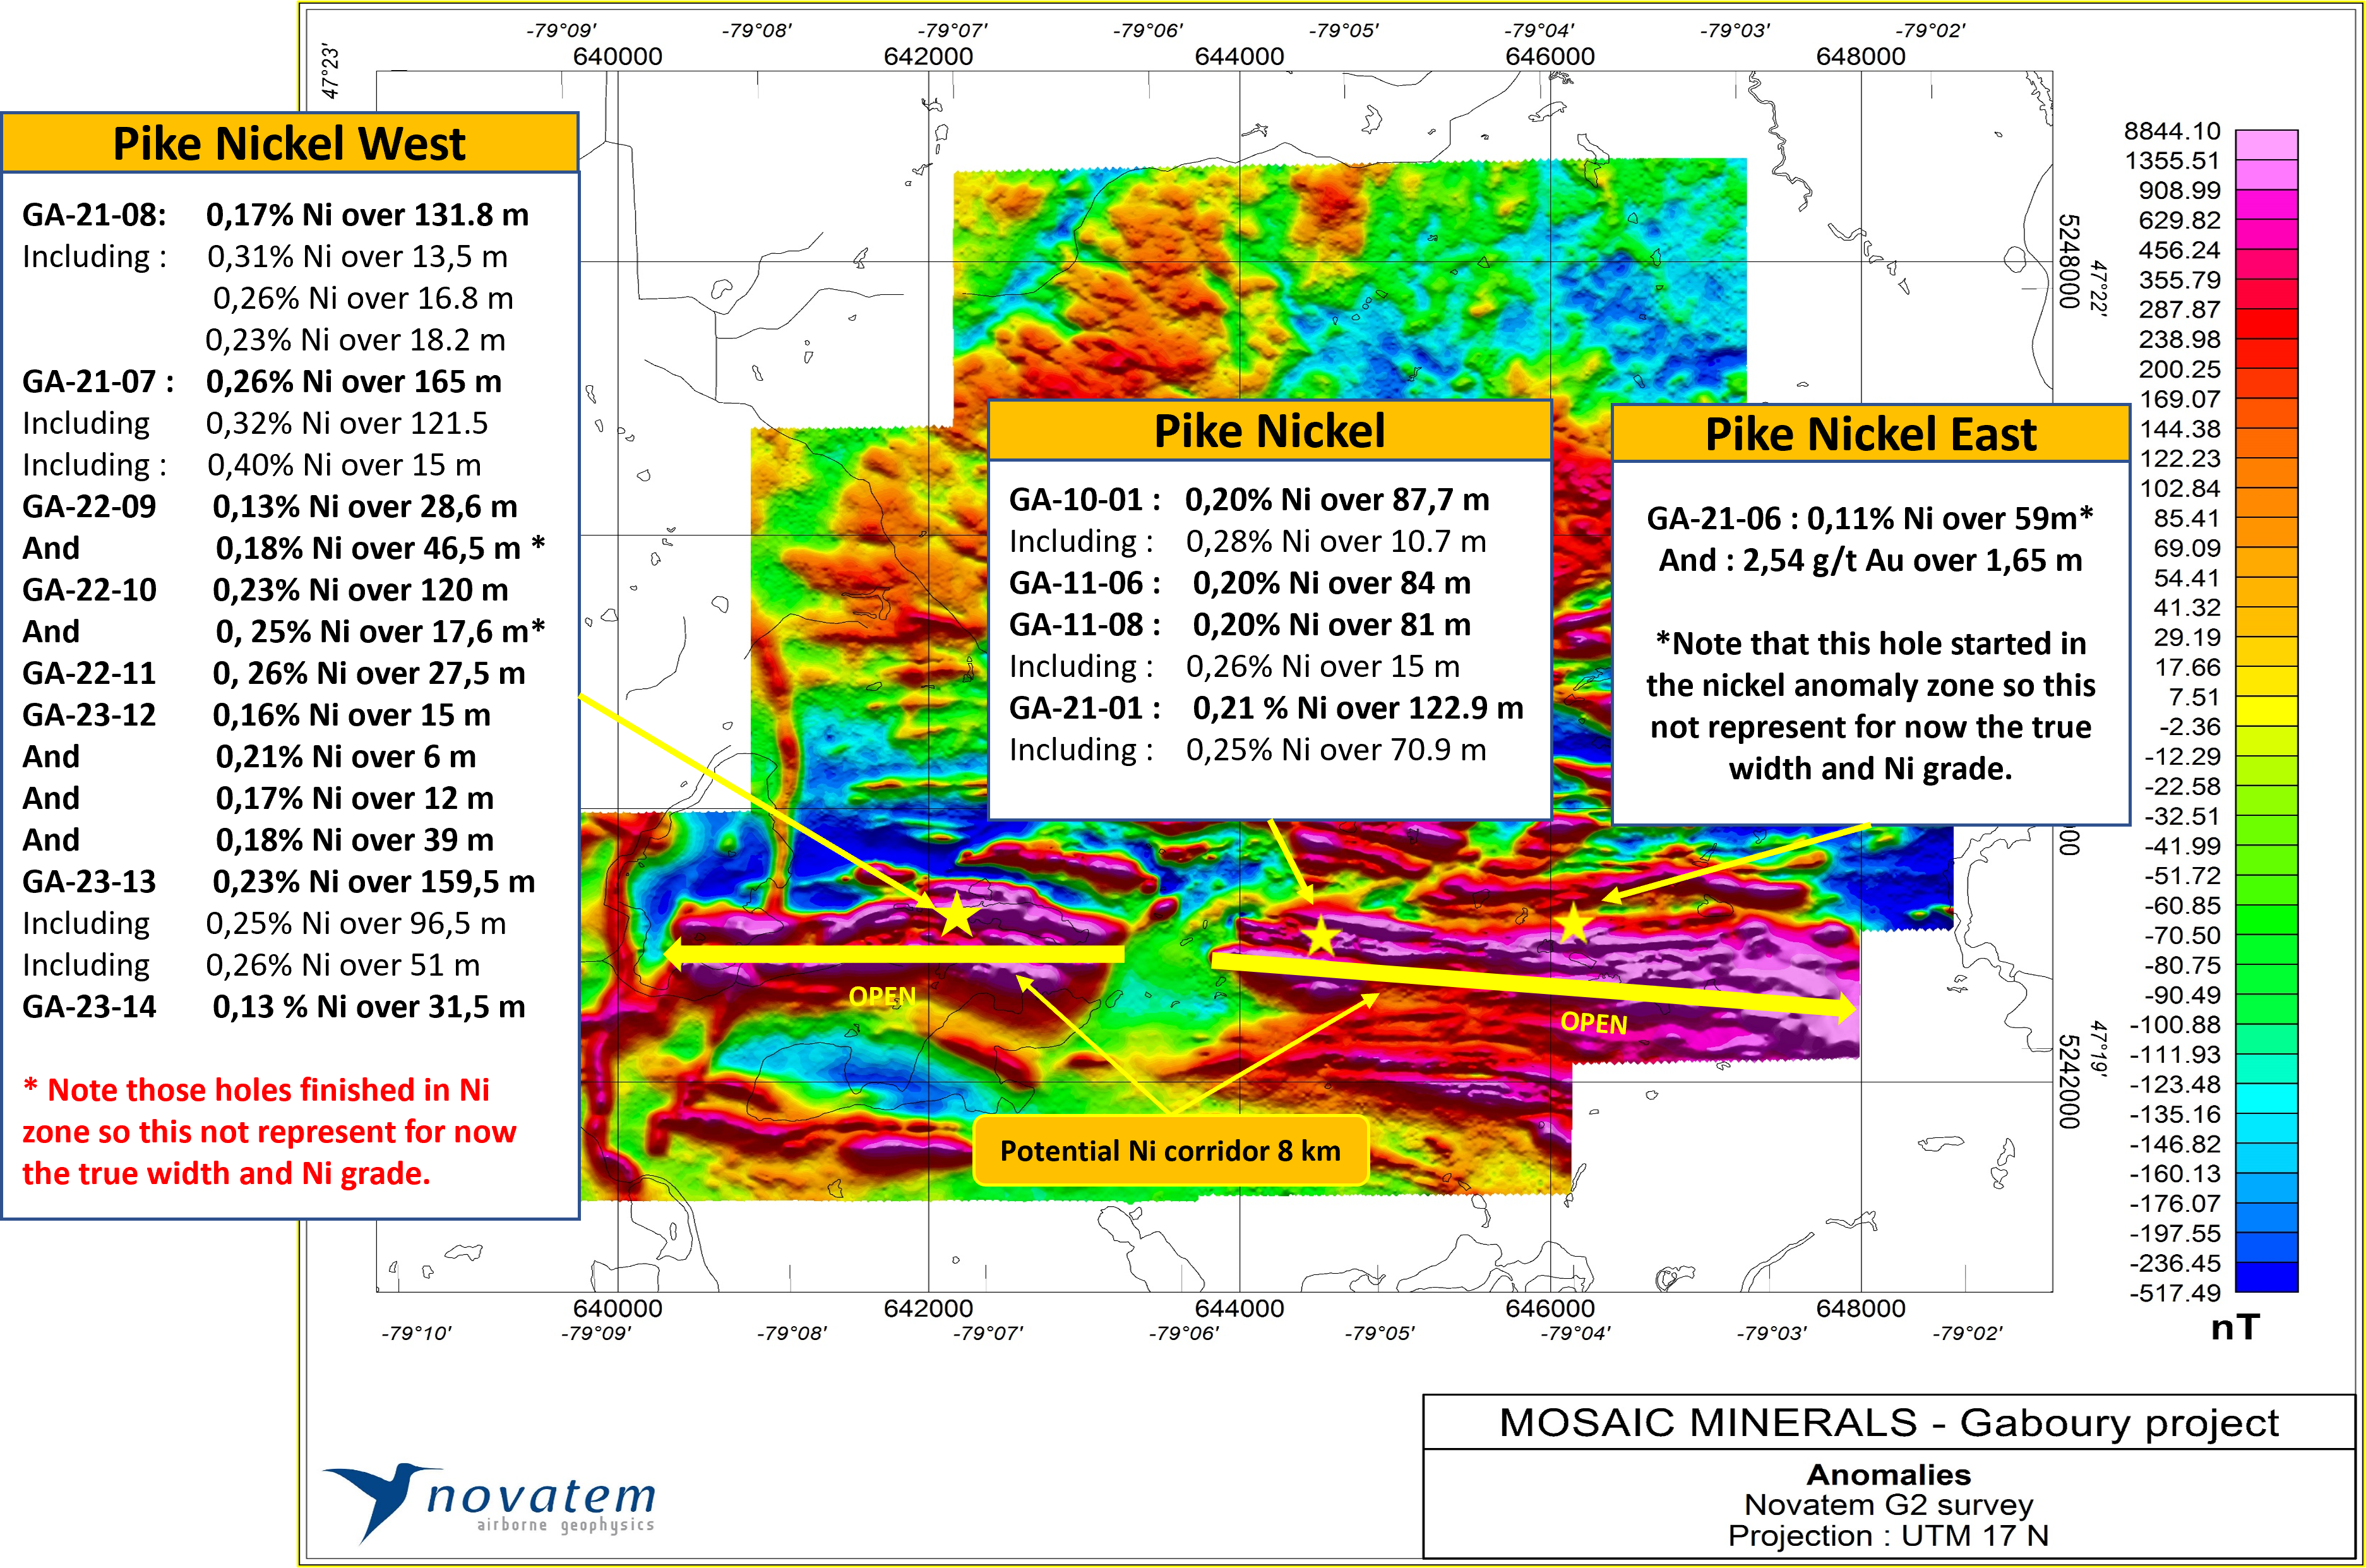
Task: Click the right OPEN label
Action: pyautogui.click(x=1593, y=1023)
